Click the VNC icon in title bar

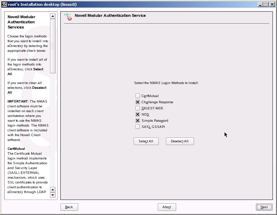coord(4,4)
